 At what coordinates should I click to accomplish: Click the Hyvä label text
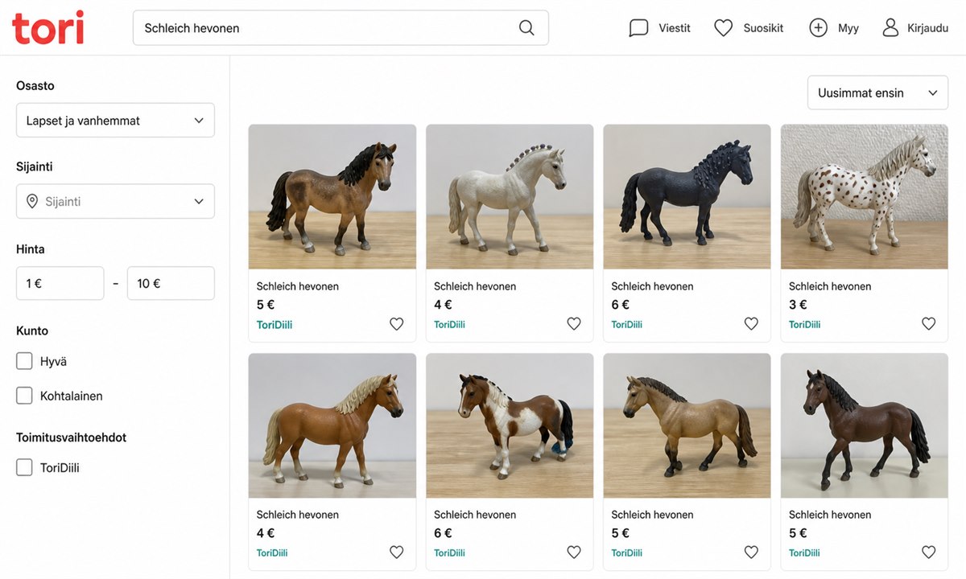click(x=53, y=362)
